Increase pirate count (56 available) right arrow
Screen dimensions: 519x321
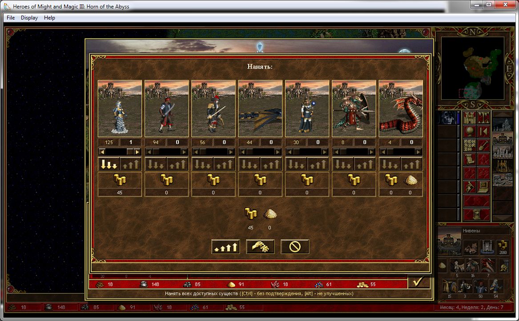coord(231,152)
